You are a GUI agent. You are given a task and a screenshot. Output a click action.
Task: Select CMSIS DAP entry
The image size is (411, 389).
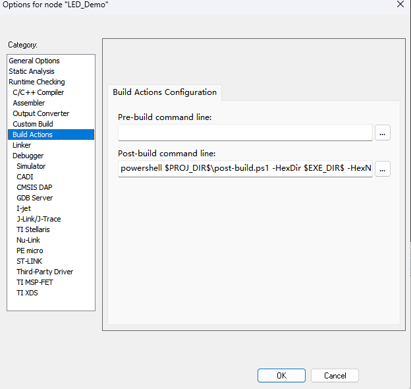[34, 187]
